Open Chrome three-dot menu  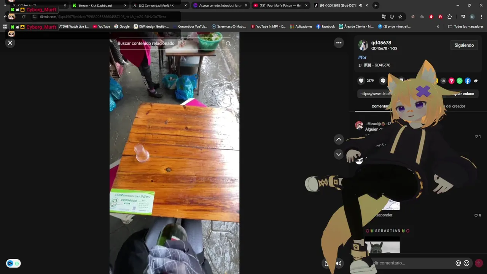(481, 17)
